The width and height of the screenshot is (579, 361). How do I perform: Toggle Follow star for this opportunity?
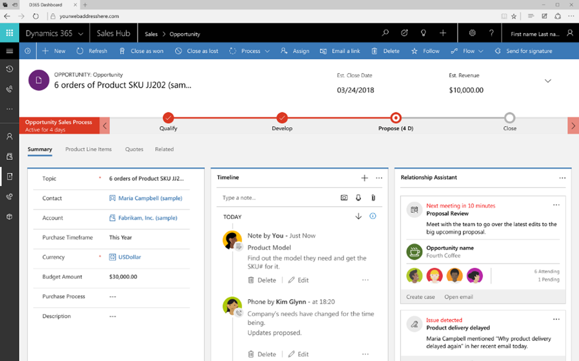(425, 51)
